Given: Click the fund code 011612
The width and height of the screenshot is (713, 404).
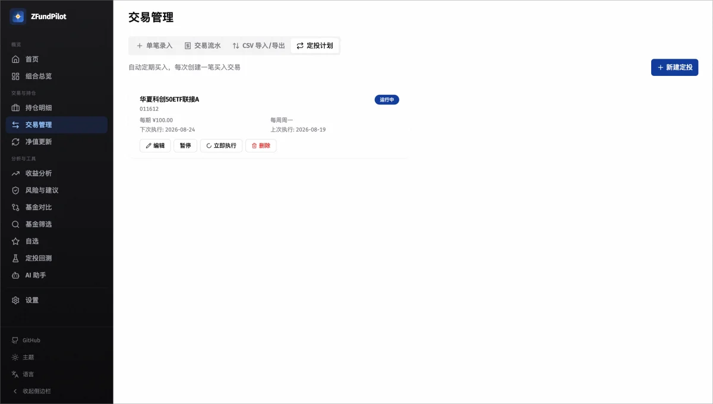Looking at the screenshot, I should (149, 109).
